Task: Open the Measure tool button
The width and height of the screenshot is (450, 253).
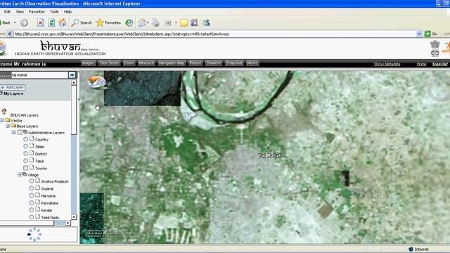Action: point(146,63)
